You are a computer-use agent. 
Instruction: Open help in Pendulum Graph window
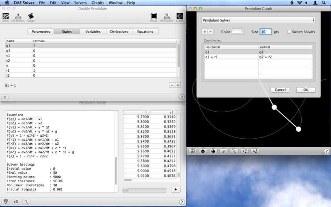point(326,151)
